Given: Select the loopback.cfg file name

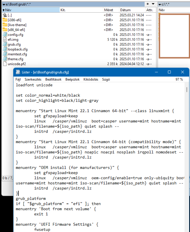Looking at the screenshot, I should coord(17,49).
